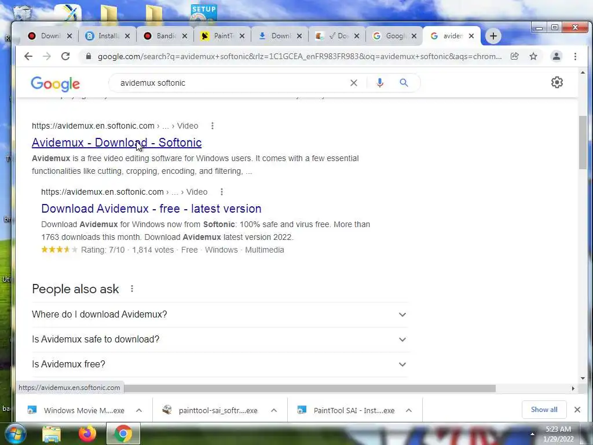Go to Google homepage via logo
The width and height of the screenshot is (593, 445).
pyautogui.click(x=55, y=83)
